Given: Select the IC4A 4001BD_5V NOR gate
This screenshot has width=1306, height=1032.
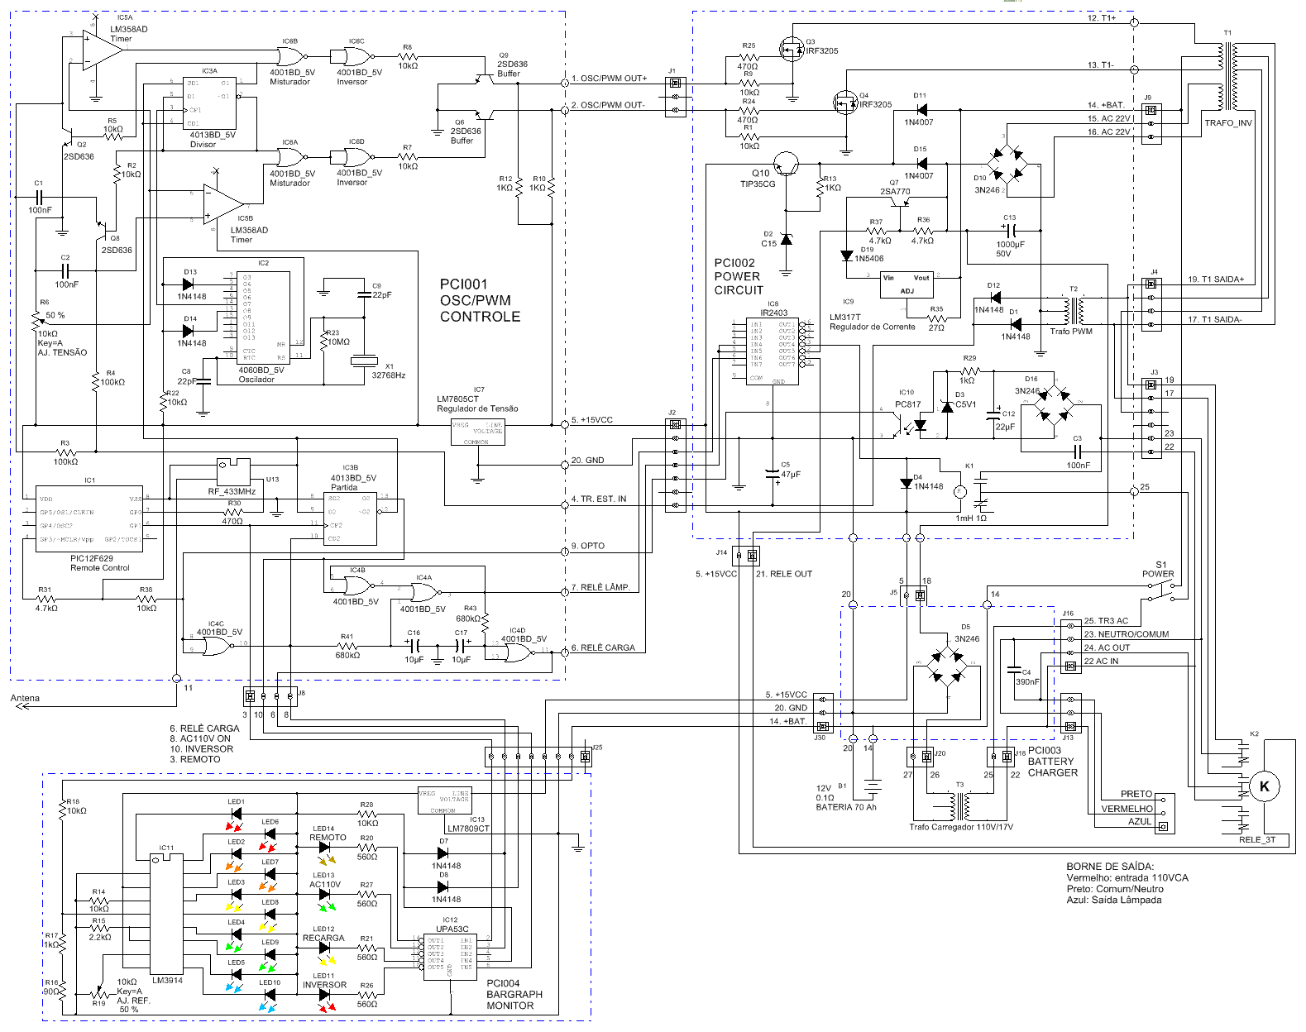Looking at the screenshot, I should coord(425,593).
